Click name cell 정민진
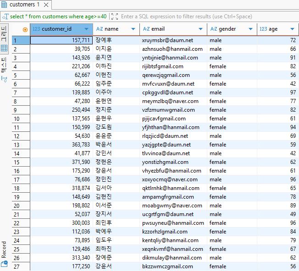The width and height of the screenshot is (299, 271). coord(116,179)
